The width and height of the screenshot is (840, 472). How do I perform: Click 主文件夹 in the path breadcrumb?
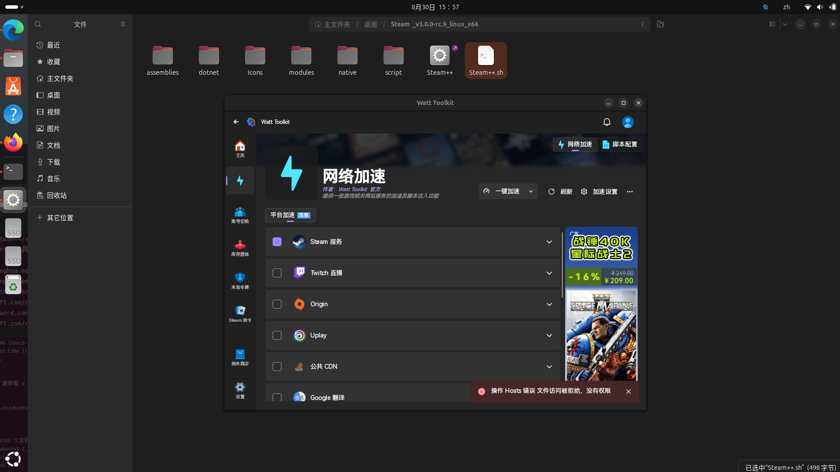pos(332,24)
